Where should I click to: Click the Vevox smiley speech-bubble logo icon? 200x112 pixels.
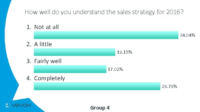8,105
